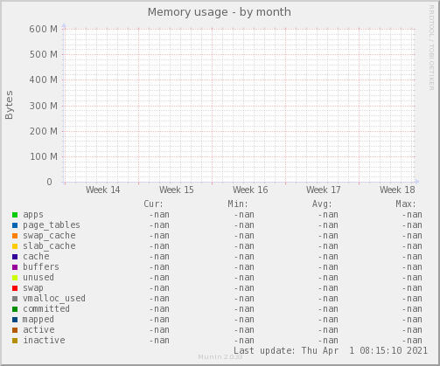Image resolution: width=440 pixels, height=366 pixels.
Task: Click the 'Cur:' column header
Action: pyautogui.click(x=153, y=204)
